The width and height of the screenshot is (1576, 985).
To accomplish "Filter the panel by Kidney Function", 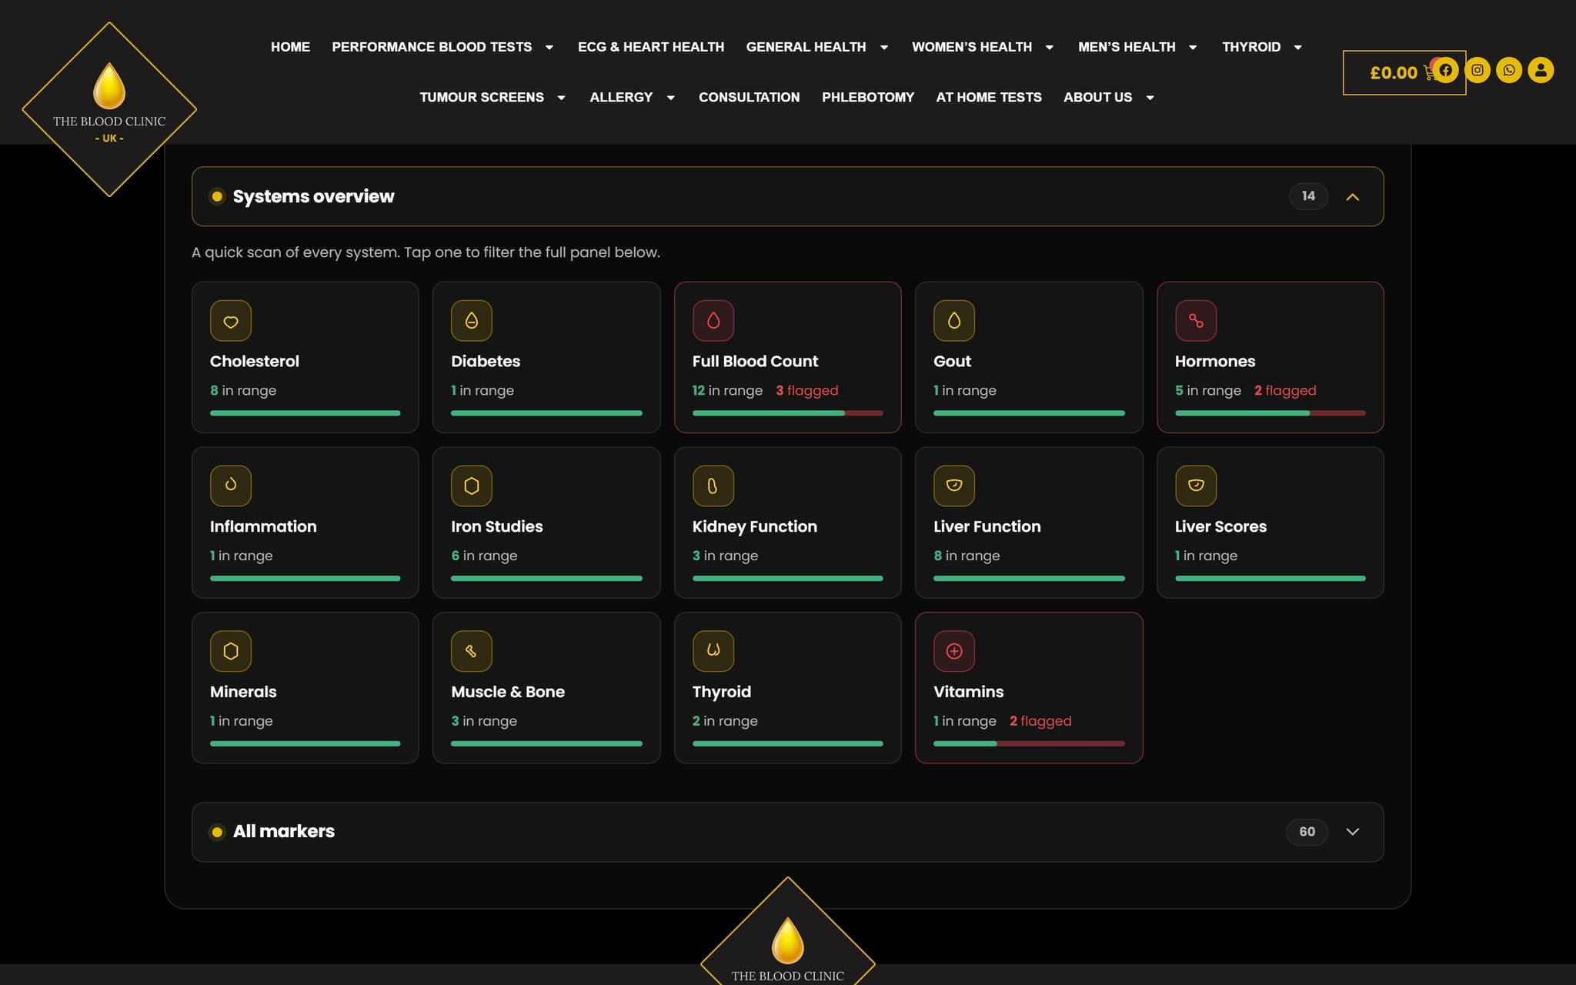I will pyautogui.click(x=788, y=523).
